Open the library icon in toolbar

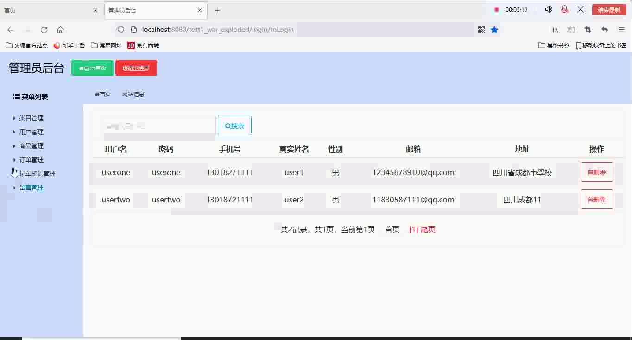pyautogui.click(x=555, y=30)
